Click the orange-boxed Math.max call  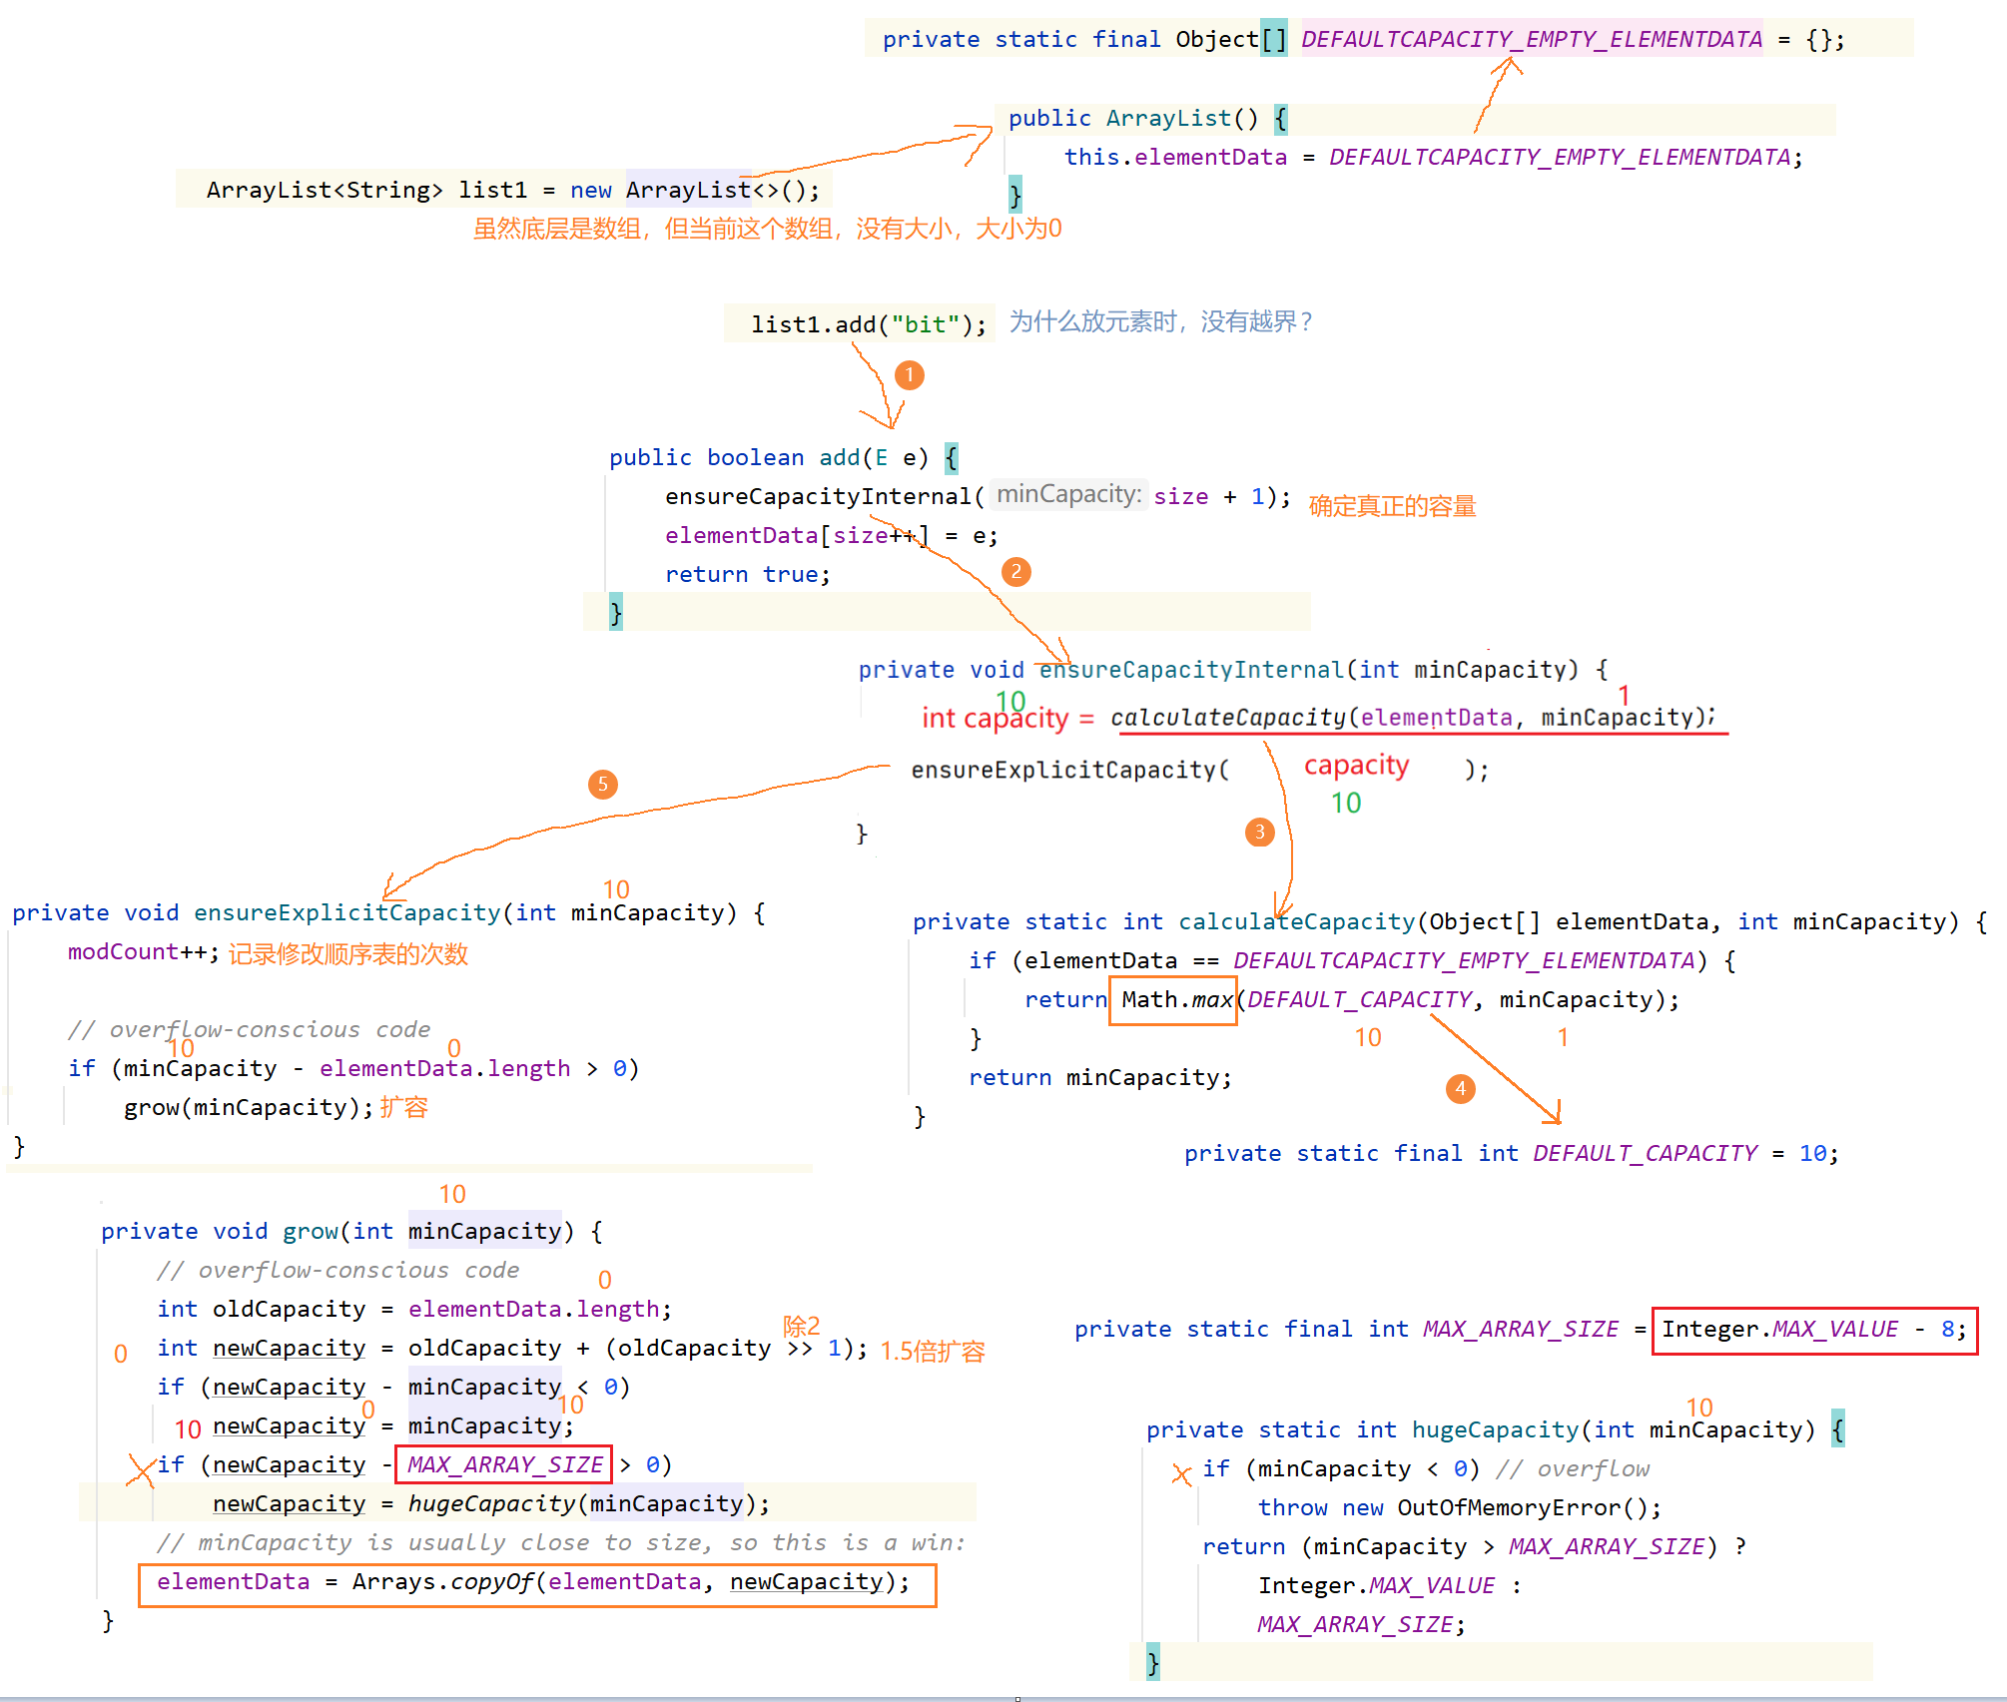tap(1174, 1000)
